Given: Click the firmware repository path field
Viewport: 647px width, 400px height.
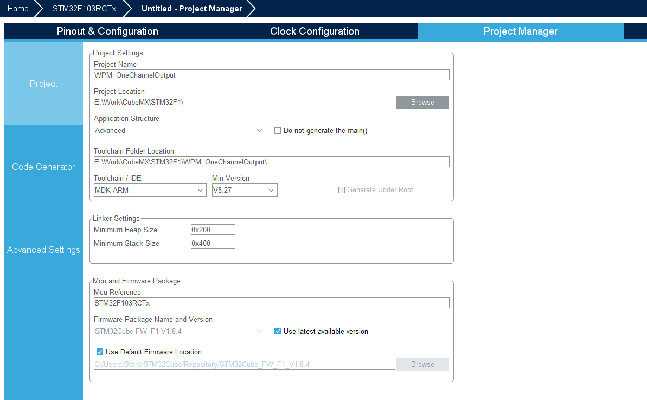Looking at the screenshot, I should [244, 365].
